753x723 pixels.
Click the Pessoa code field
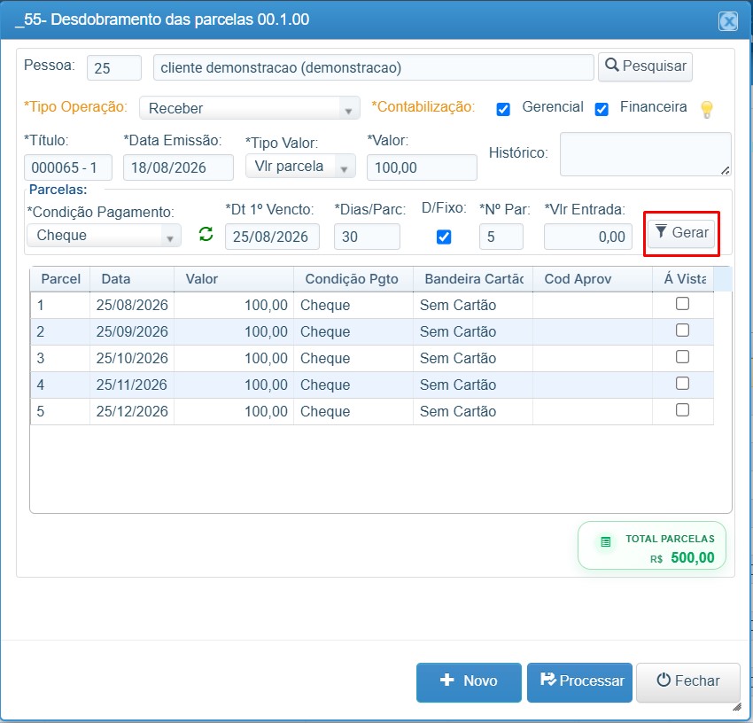tap(114, 67)
